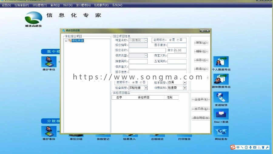Open the IME emoji smiley icon

click(246, 147)
